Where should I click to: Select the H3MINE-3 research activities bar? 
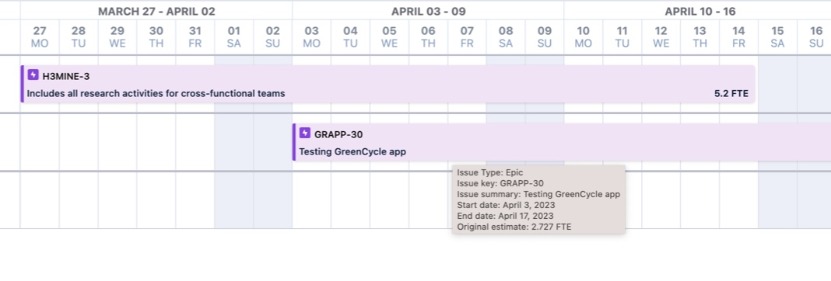click(387, 84)
